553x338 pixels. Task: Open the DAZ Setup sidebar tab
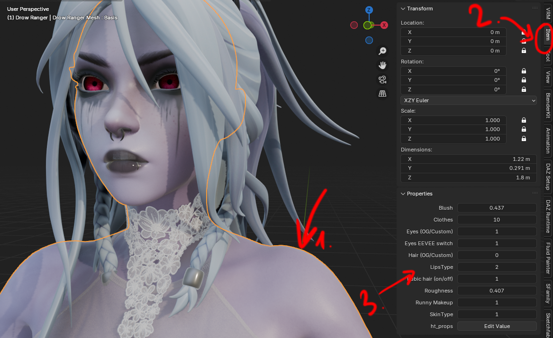point(548,177)
